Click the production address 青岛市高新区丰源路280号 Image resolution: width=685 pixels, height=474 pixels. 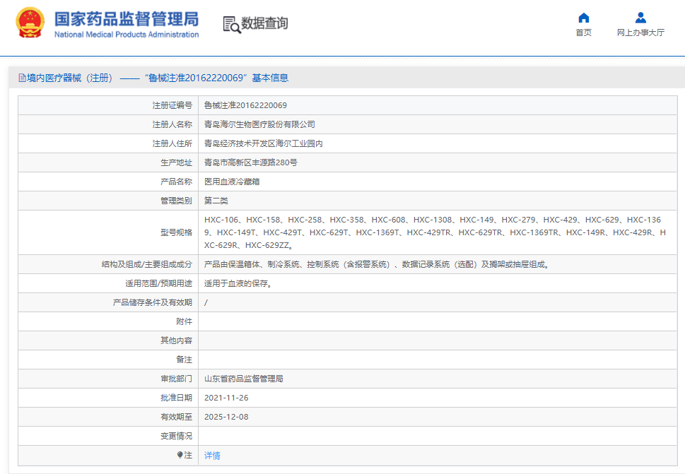point(250,162)
